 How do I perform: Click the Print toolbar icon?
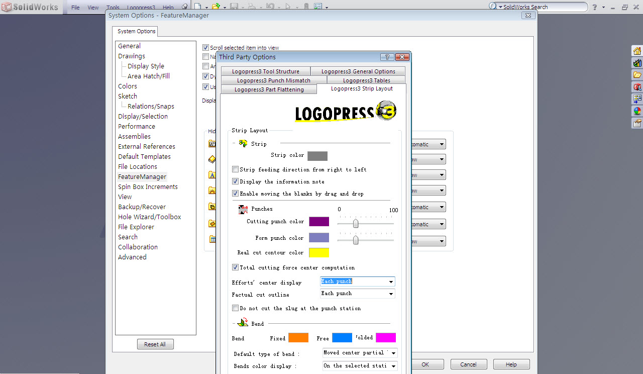point(252,7)
